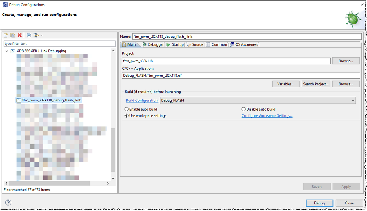The height and width of the screenshot is (211, 367).
Task: Close the Debug Configurations dialog window
Action: click(x=362, y=4)
